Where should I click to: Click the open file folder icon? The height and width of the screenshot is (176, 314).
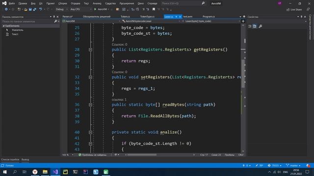(x=26, y=9)
